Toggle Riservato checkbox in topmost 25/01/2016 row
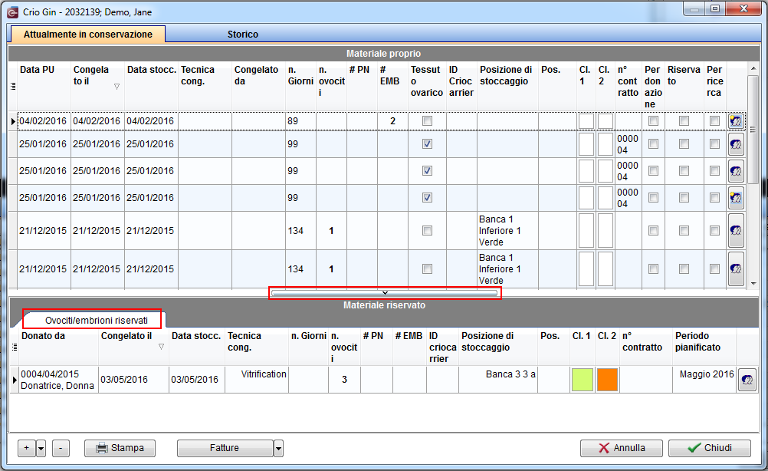Image resolution: width=768 pixels, height=471 pixels. point(684,144)
